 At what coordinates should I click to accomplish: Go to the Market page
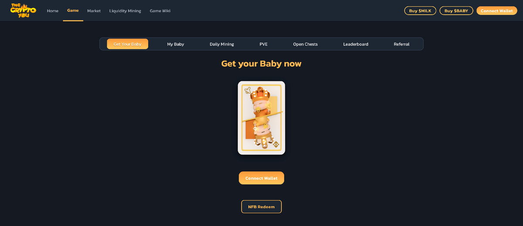pos(94,11)
